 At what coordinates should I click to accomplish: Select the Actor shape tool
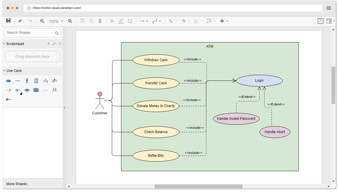coord(27,81)
